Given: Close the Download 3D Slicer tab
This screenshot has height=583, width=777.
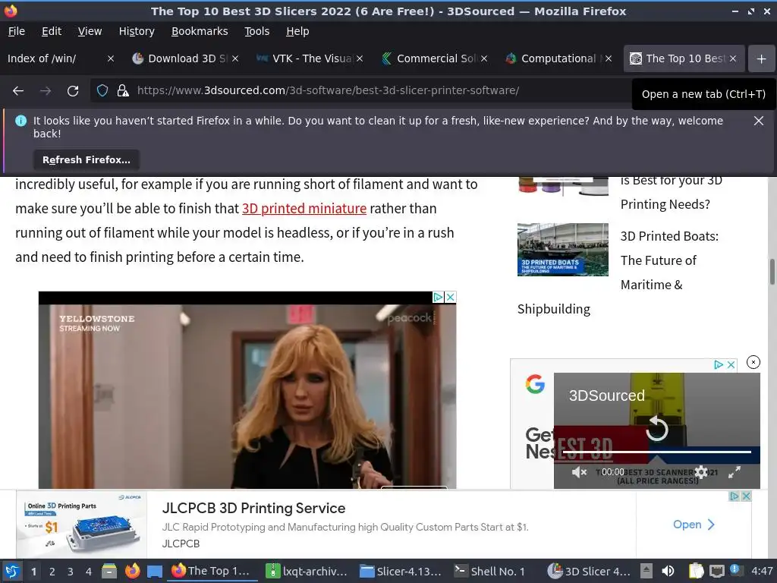Looking at the screenshot, I should pos(235,58).
